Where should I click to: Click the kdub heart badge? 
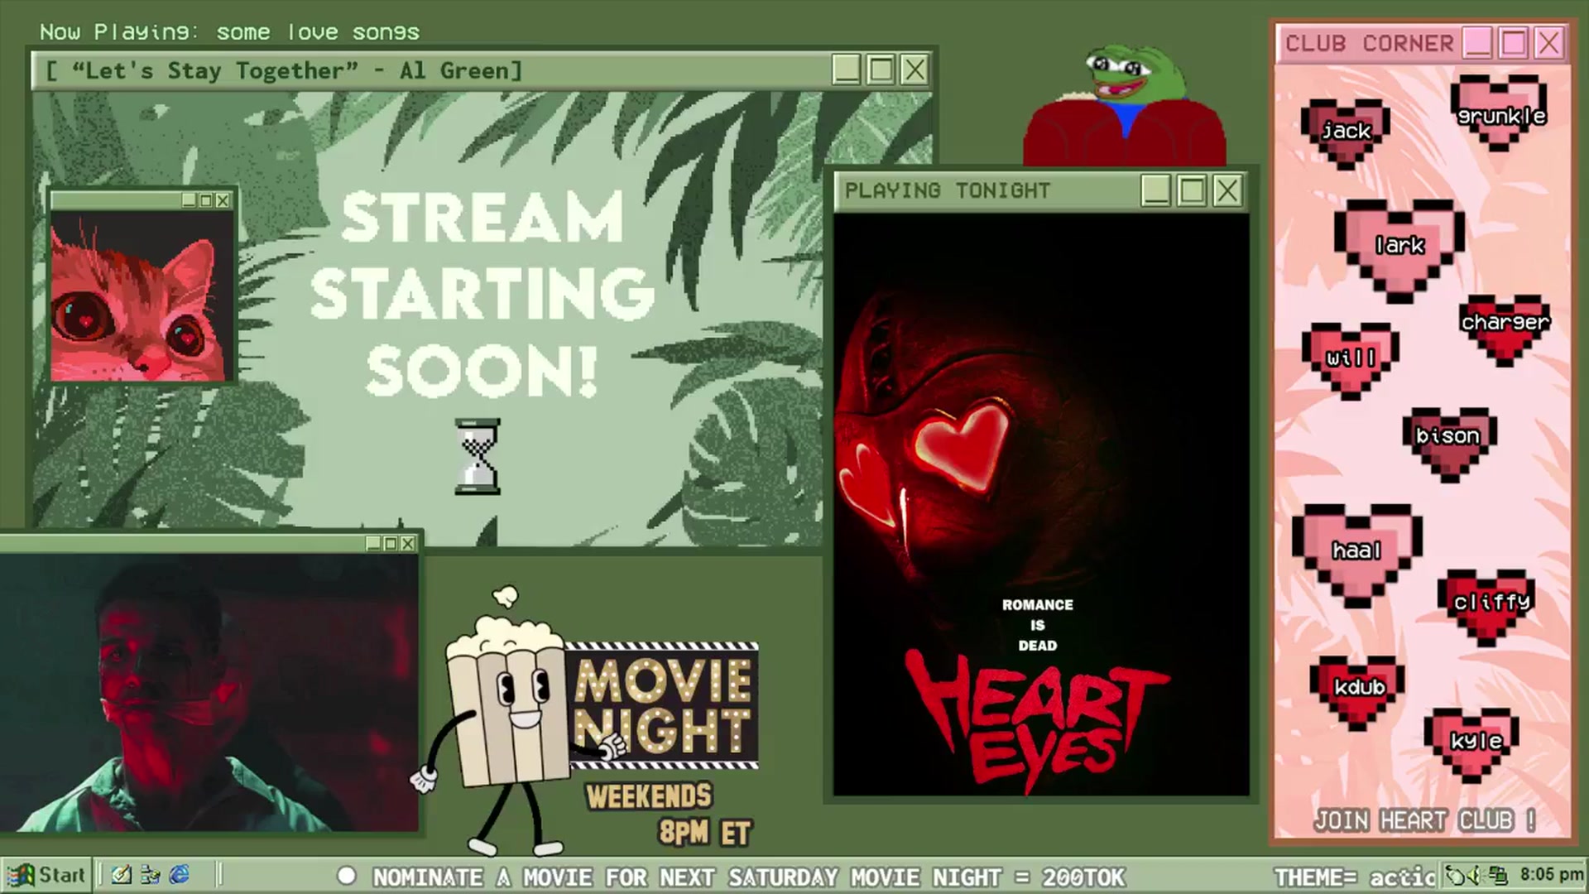1357,692
